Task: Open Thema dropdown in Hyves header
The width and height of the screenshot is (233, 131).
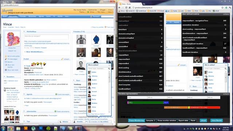Action: click(82, 12)
